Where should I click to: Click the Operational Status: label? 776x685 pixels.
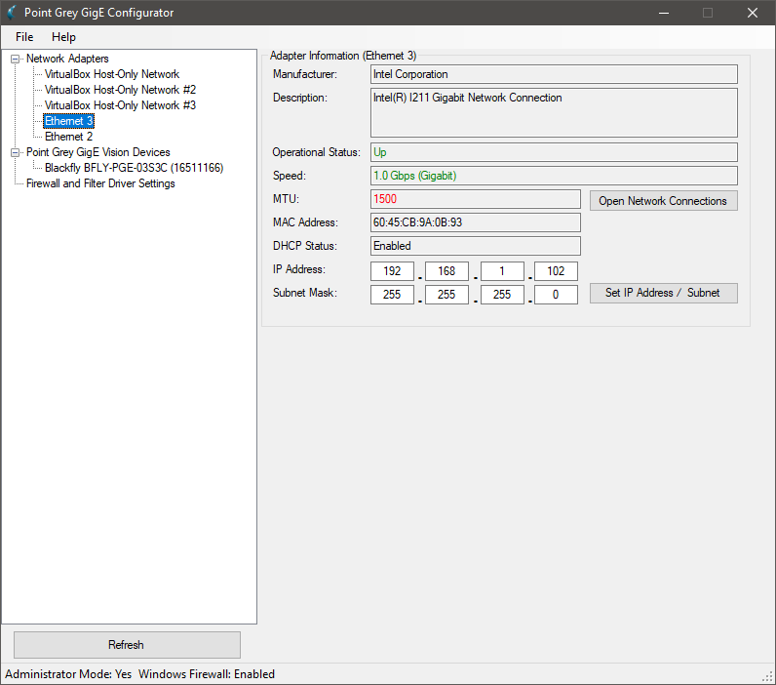click(316, 152)
